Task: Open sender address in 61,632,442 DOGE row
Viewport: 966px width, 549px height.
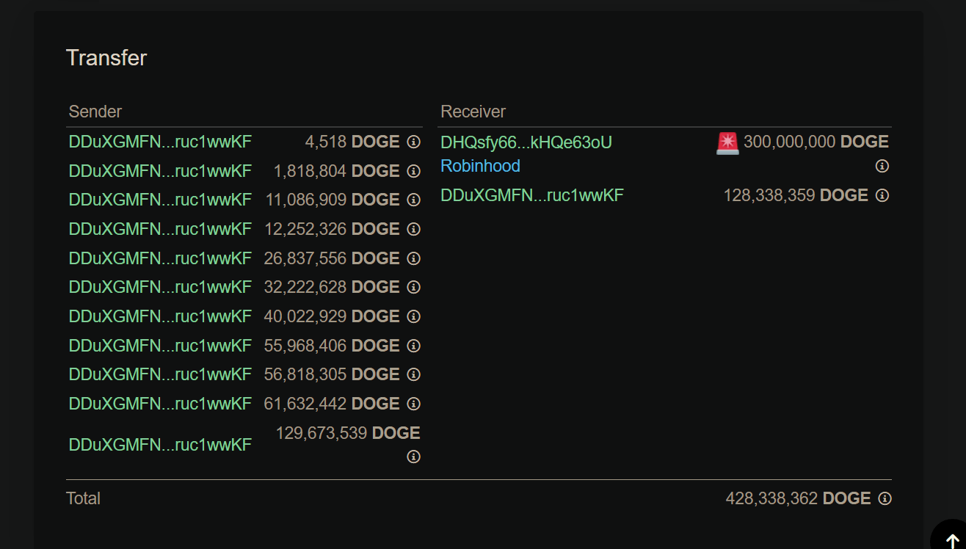Action: pyautogui.click(x=160, y=404)
